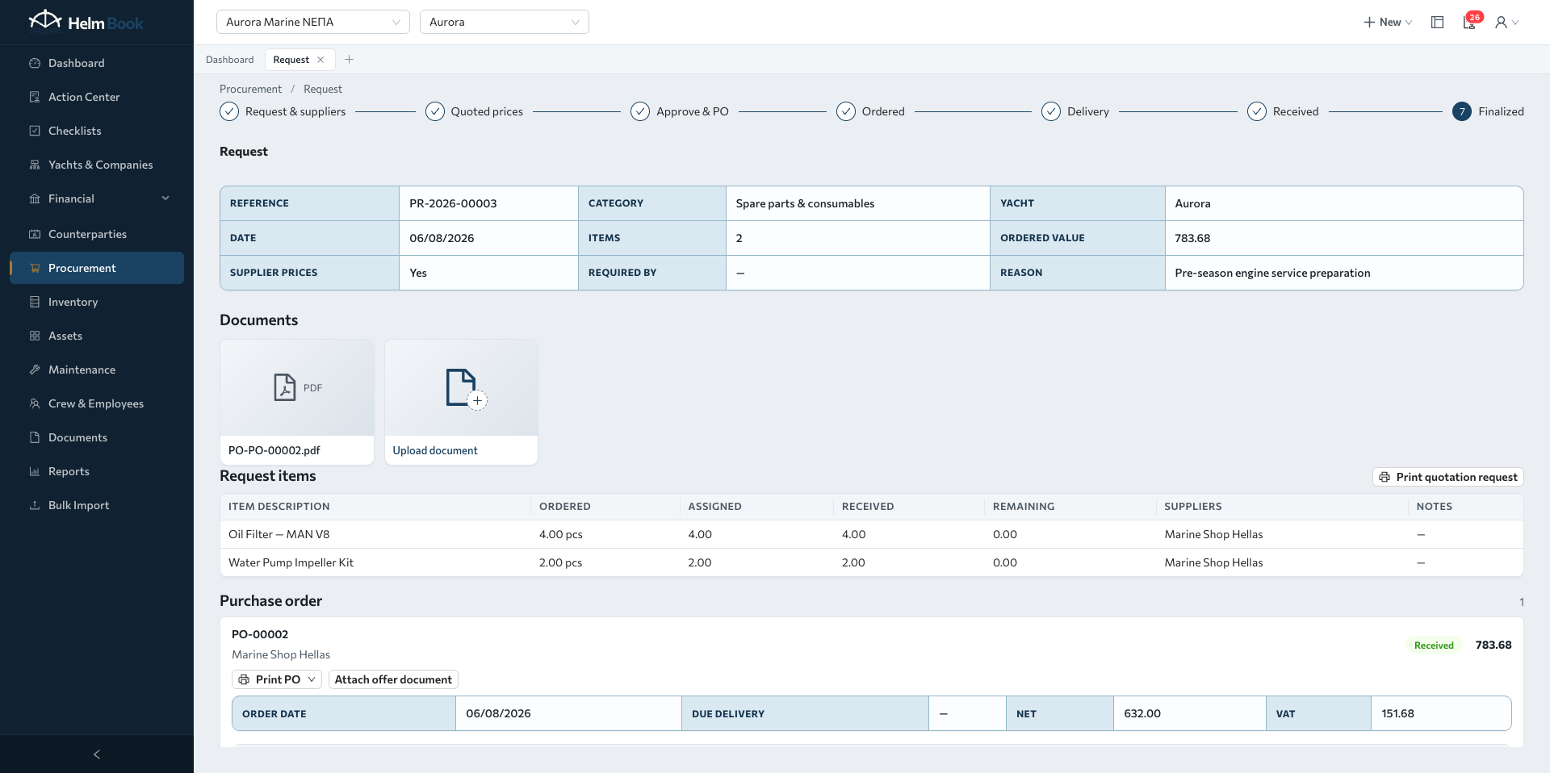Open Inventory icon in sidebar
Screen dimensions: 1550x773
pos(35,302)
